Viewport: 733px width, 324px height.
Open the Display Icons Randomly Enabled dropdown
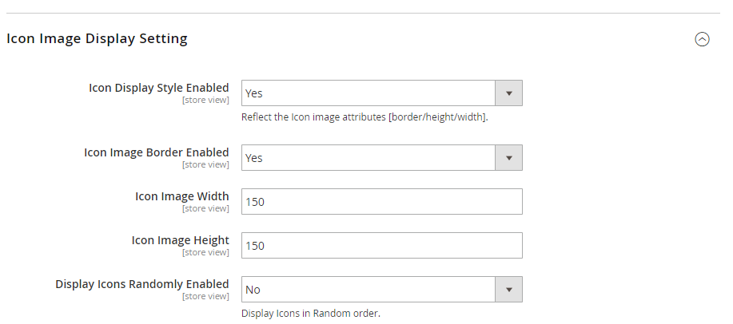pos(368,290)
